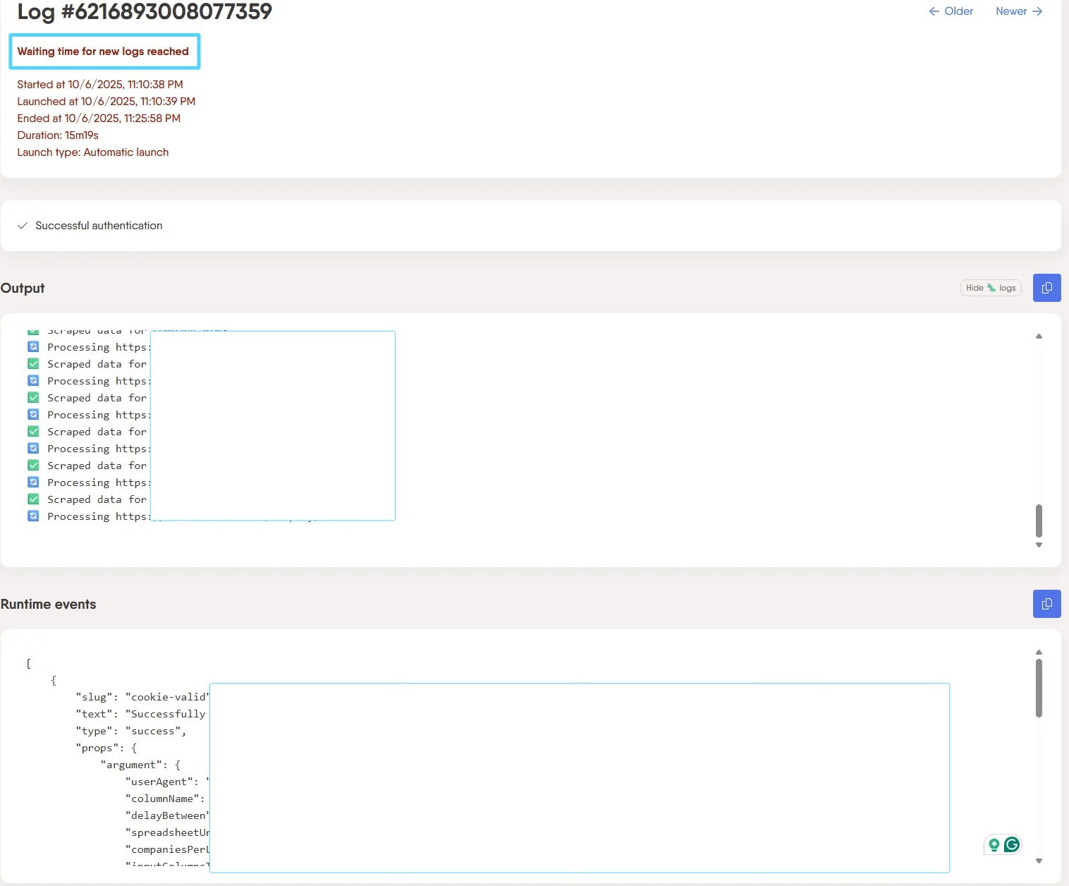Copy the Runtime events contents
The height and width of the screenshot is (886, 1069).
click(1046, 604)
